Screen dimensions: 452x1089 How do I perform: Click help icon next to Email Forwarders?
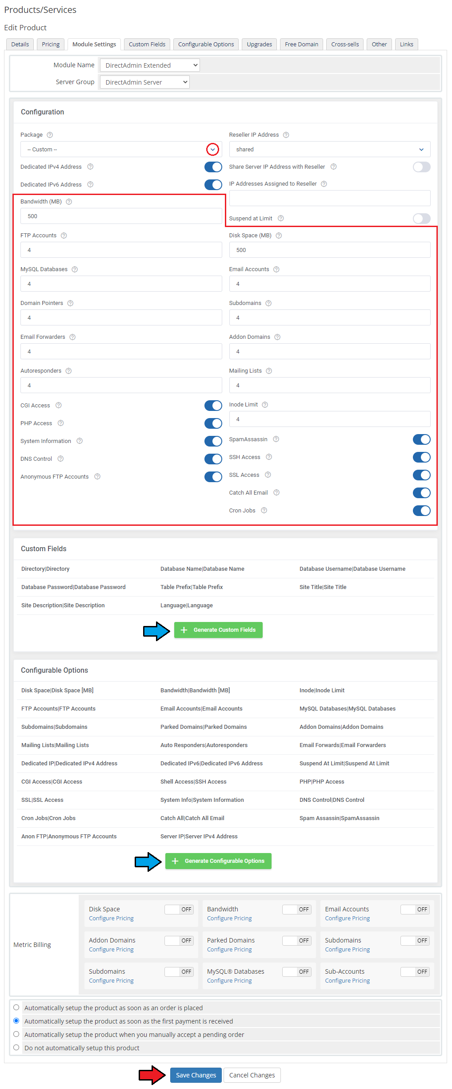[x=72, y=337]
